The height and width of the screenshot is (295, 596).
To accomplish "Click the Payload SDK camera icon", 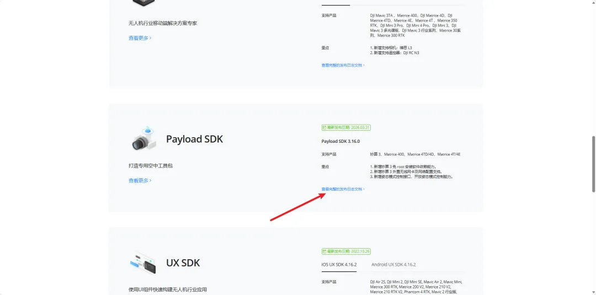I will click(143, 138).
